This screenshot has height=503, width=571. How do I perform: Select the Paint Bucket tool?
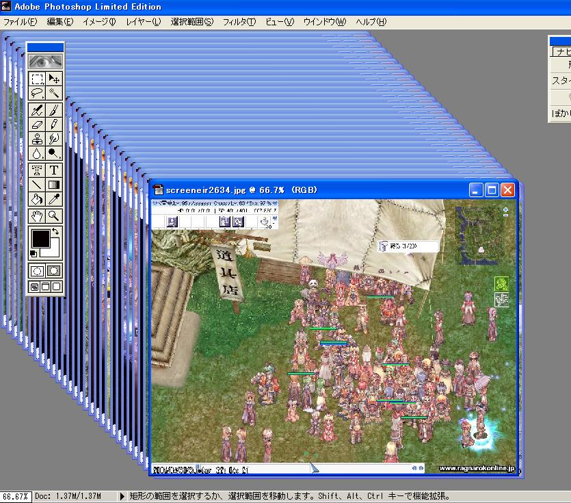37,199
